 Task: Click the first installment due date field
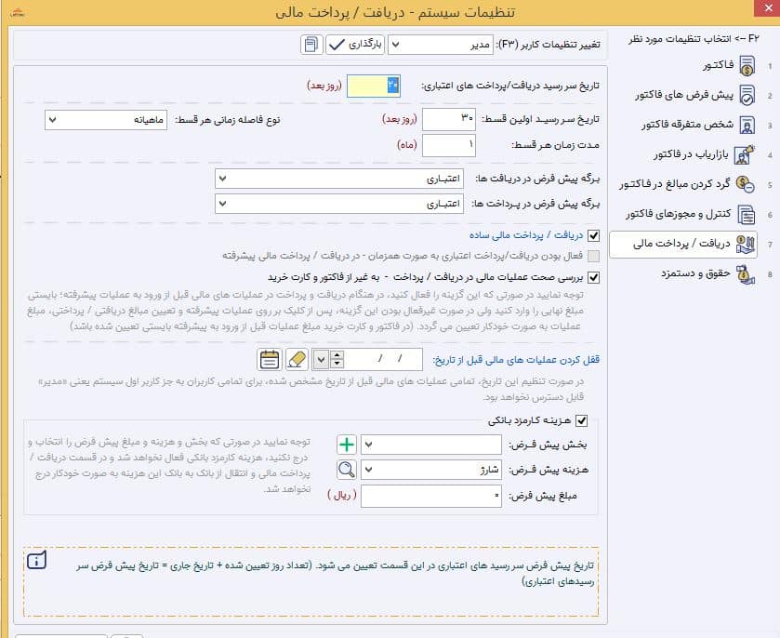(x=449, y=120)
